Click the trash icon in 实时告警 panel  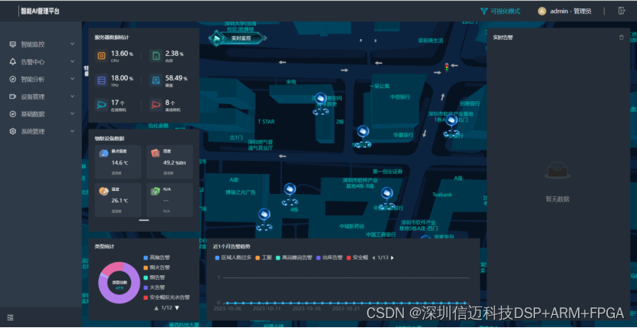pos(622,37)
